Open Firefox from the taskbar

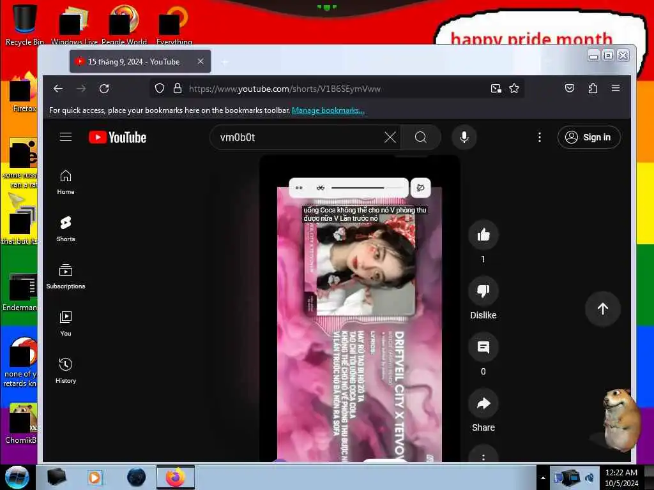[x=176, y=477]
